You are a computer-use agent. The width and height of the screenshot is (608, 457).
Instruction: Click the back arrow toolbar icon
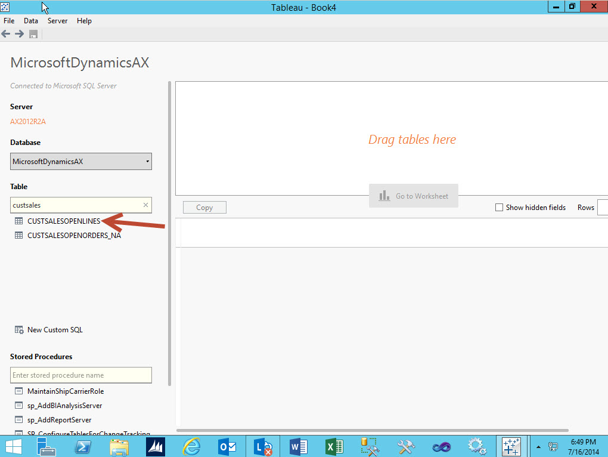pyautogui.click(x=6, y=34)
